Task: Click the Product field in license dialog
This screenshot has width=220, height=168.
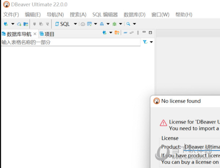Action: tap(202, 147)
